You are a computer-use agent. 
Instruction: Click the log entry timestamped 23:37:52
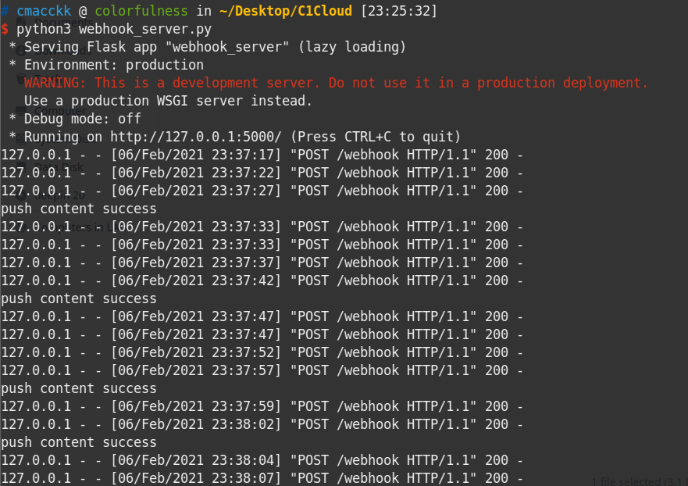click(x=262, y=352)
